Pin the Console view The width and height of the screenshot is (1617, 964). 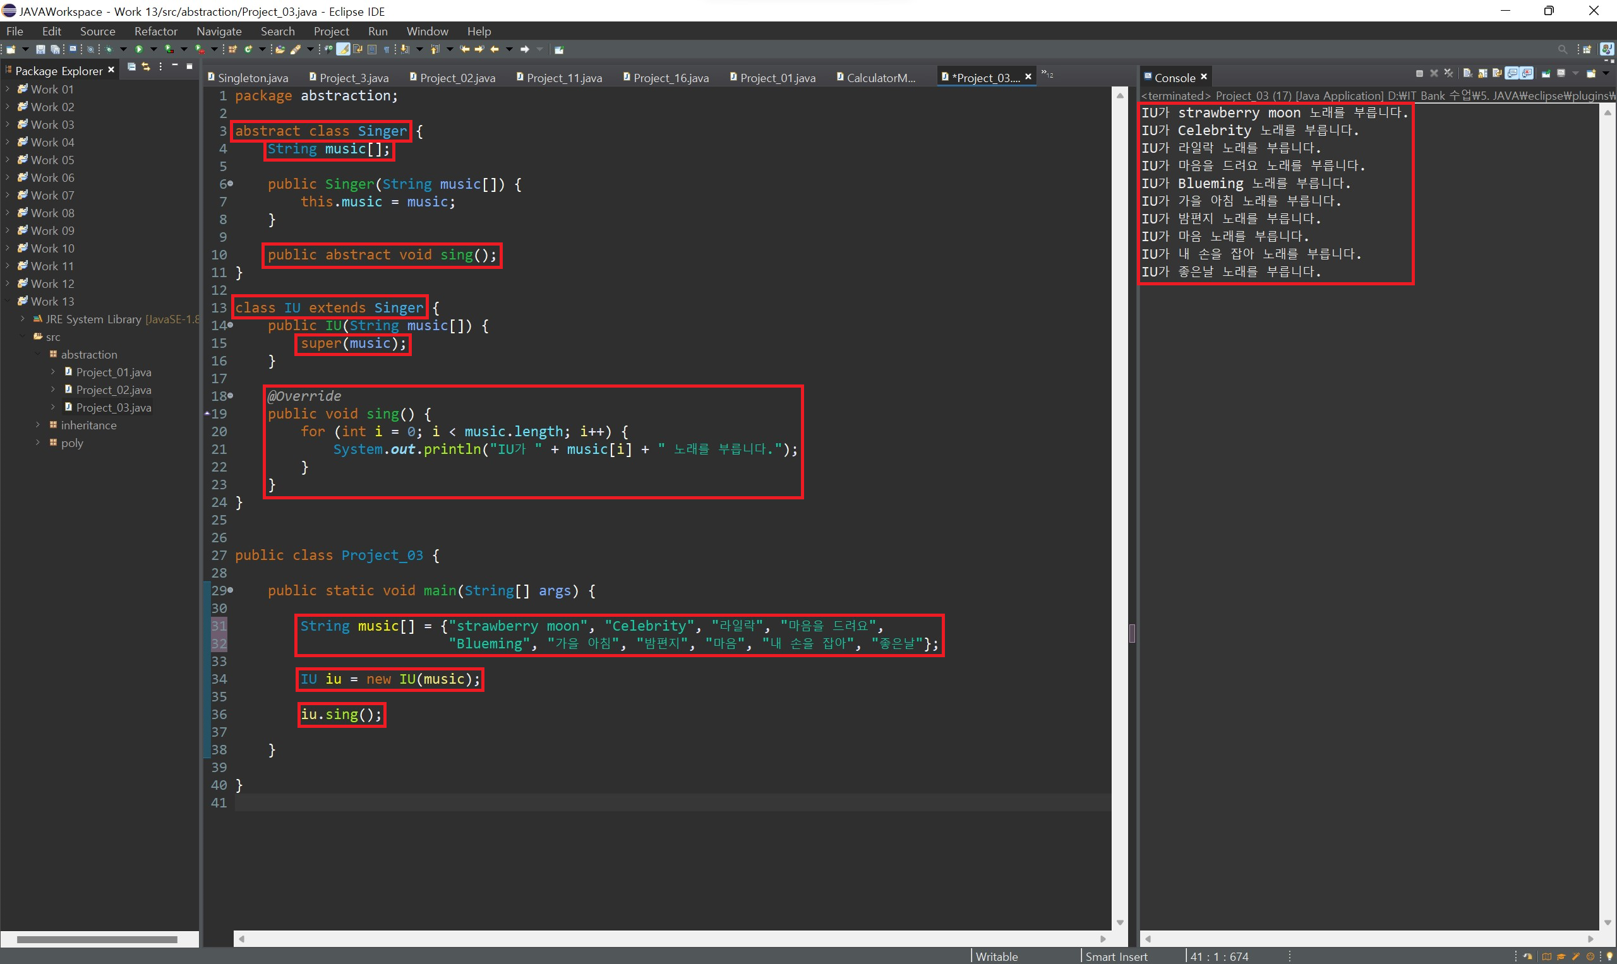tap(1546, 73)
